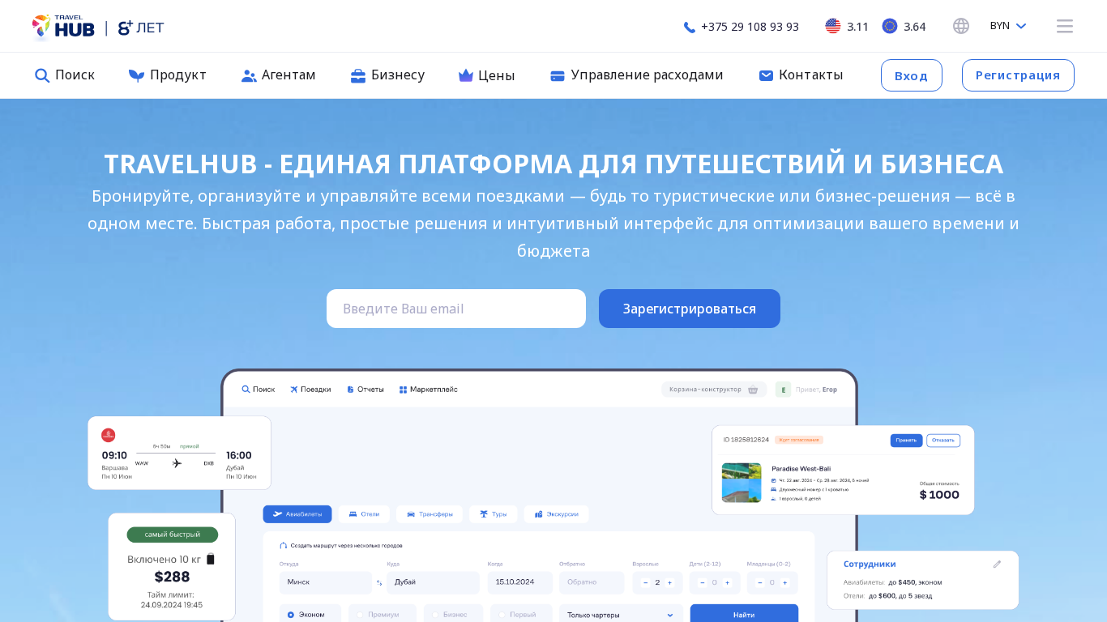Click the TravelHub logo
The width and height of the screenshot is (1107, 622).
63,27
